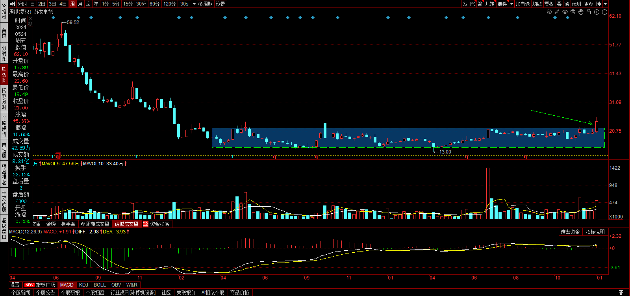Open chart settings gear icon
630x296 pixels.
tap(549, 12)
